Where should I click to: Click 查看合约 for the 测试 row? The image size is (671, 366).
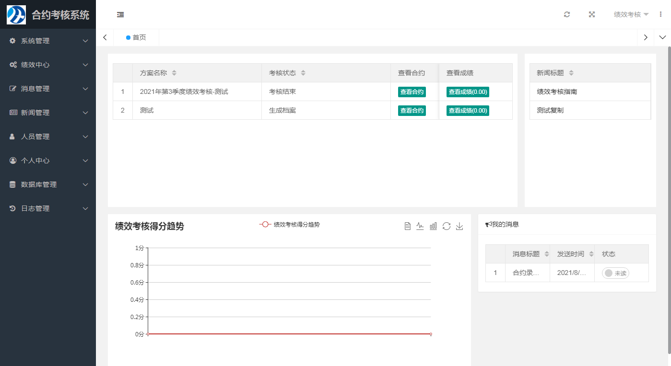click(412, 111)
